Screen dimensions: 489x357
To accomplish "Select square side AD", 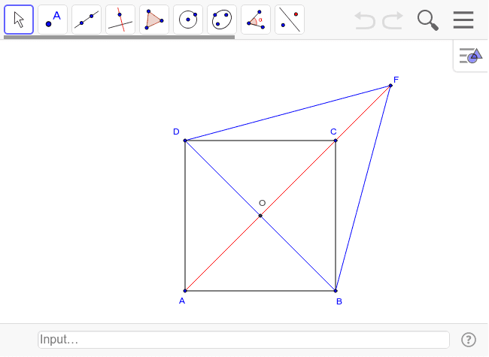I will click(x=185, y=216).
